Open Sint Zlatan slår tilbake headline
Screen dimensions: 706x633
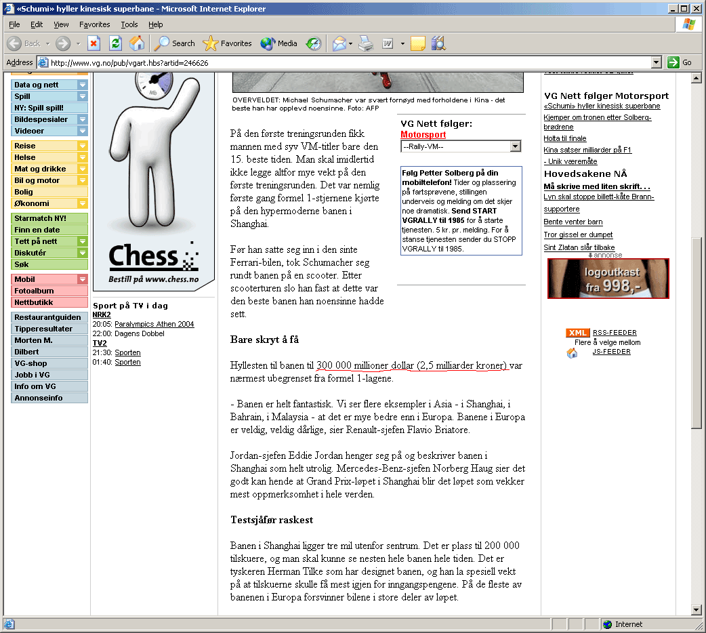coord(579,247)
